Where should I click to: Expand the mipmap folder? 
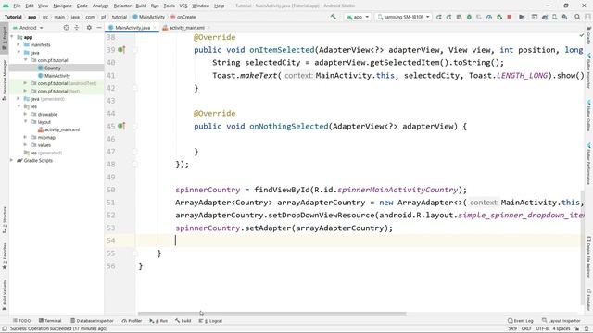tap(25, 137)
